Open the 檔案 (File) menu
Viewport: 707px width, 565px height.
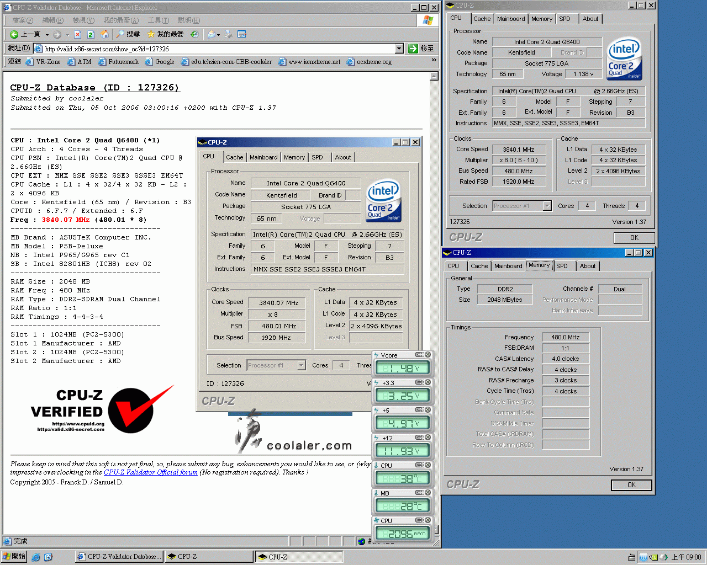tap(23, 20)
